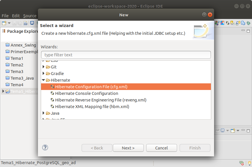This screenshot has width=252, height=167.
Task: Select Hibernate Configuration File (cfg.xml)
Action: pos(126,87)
